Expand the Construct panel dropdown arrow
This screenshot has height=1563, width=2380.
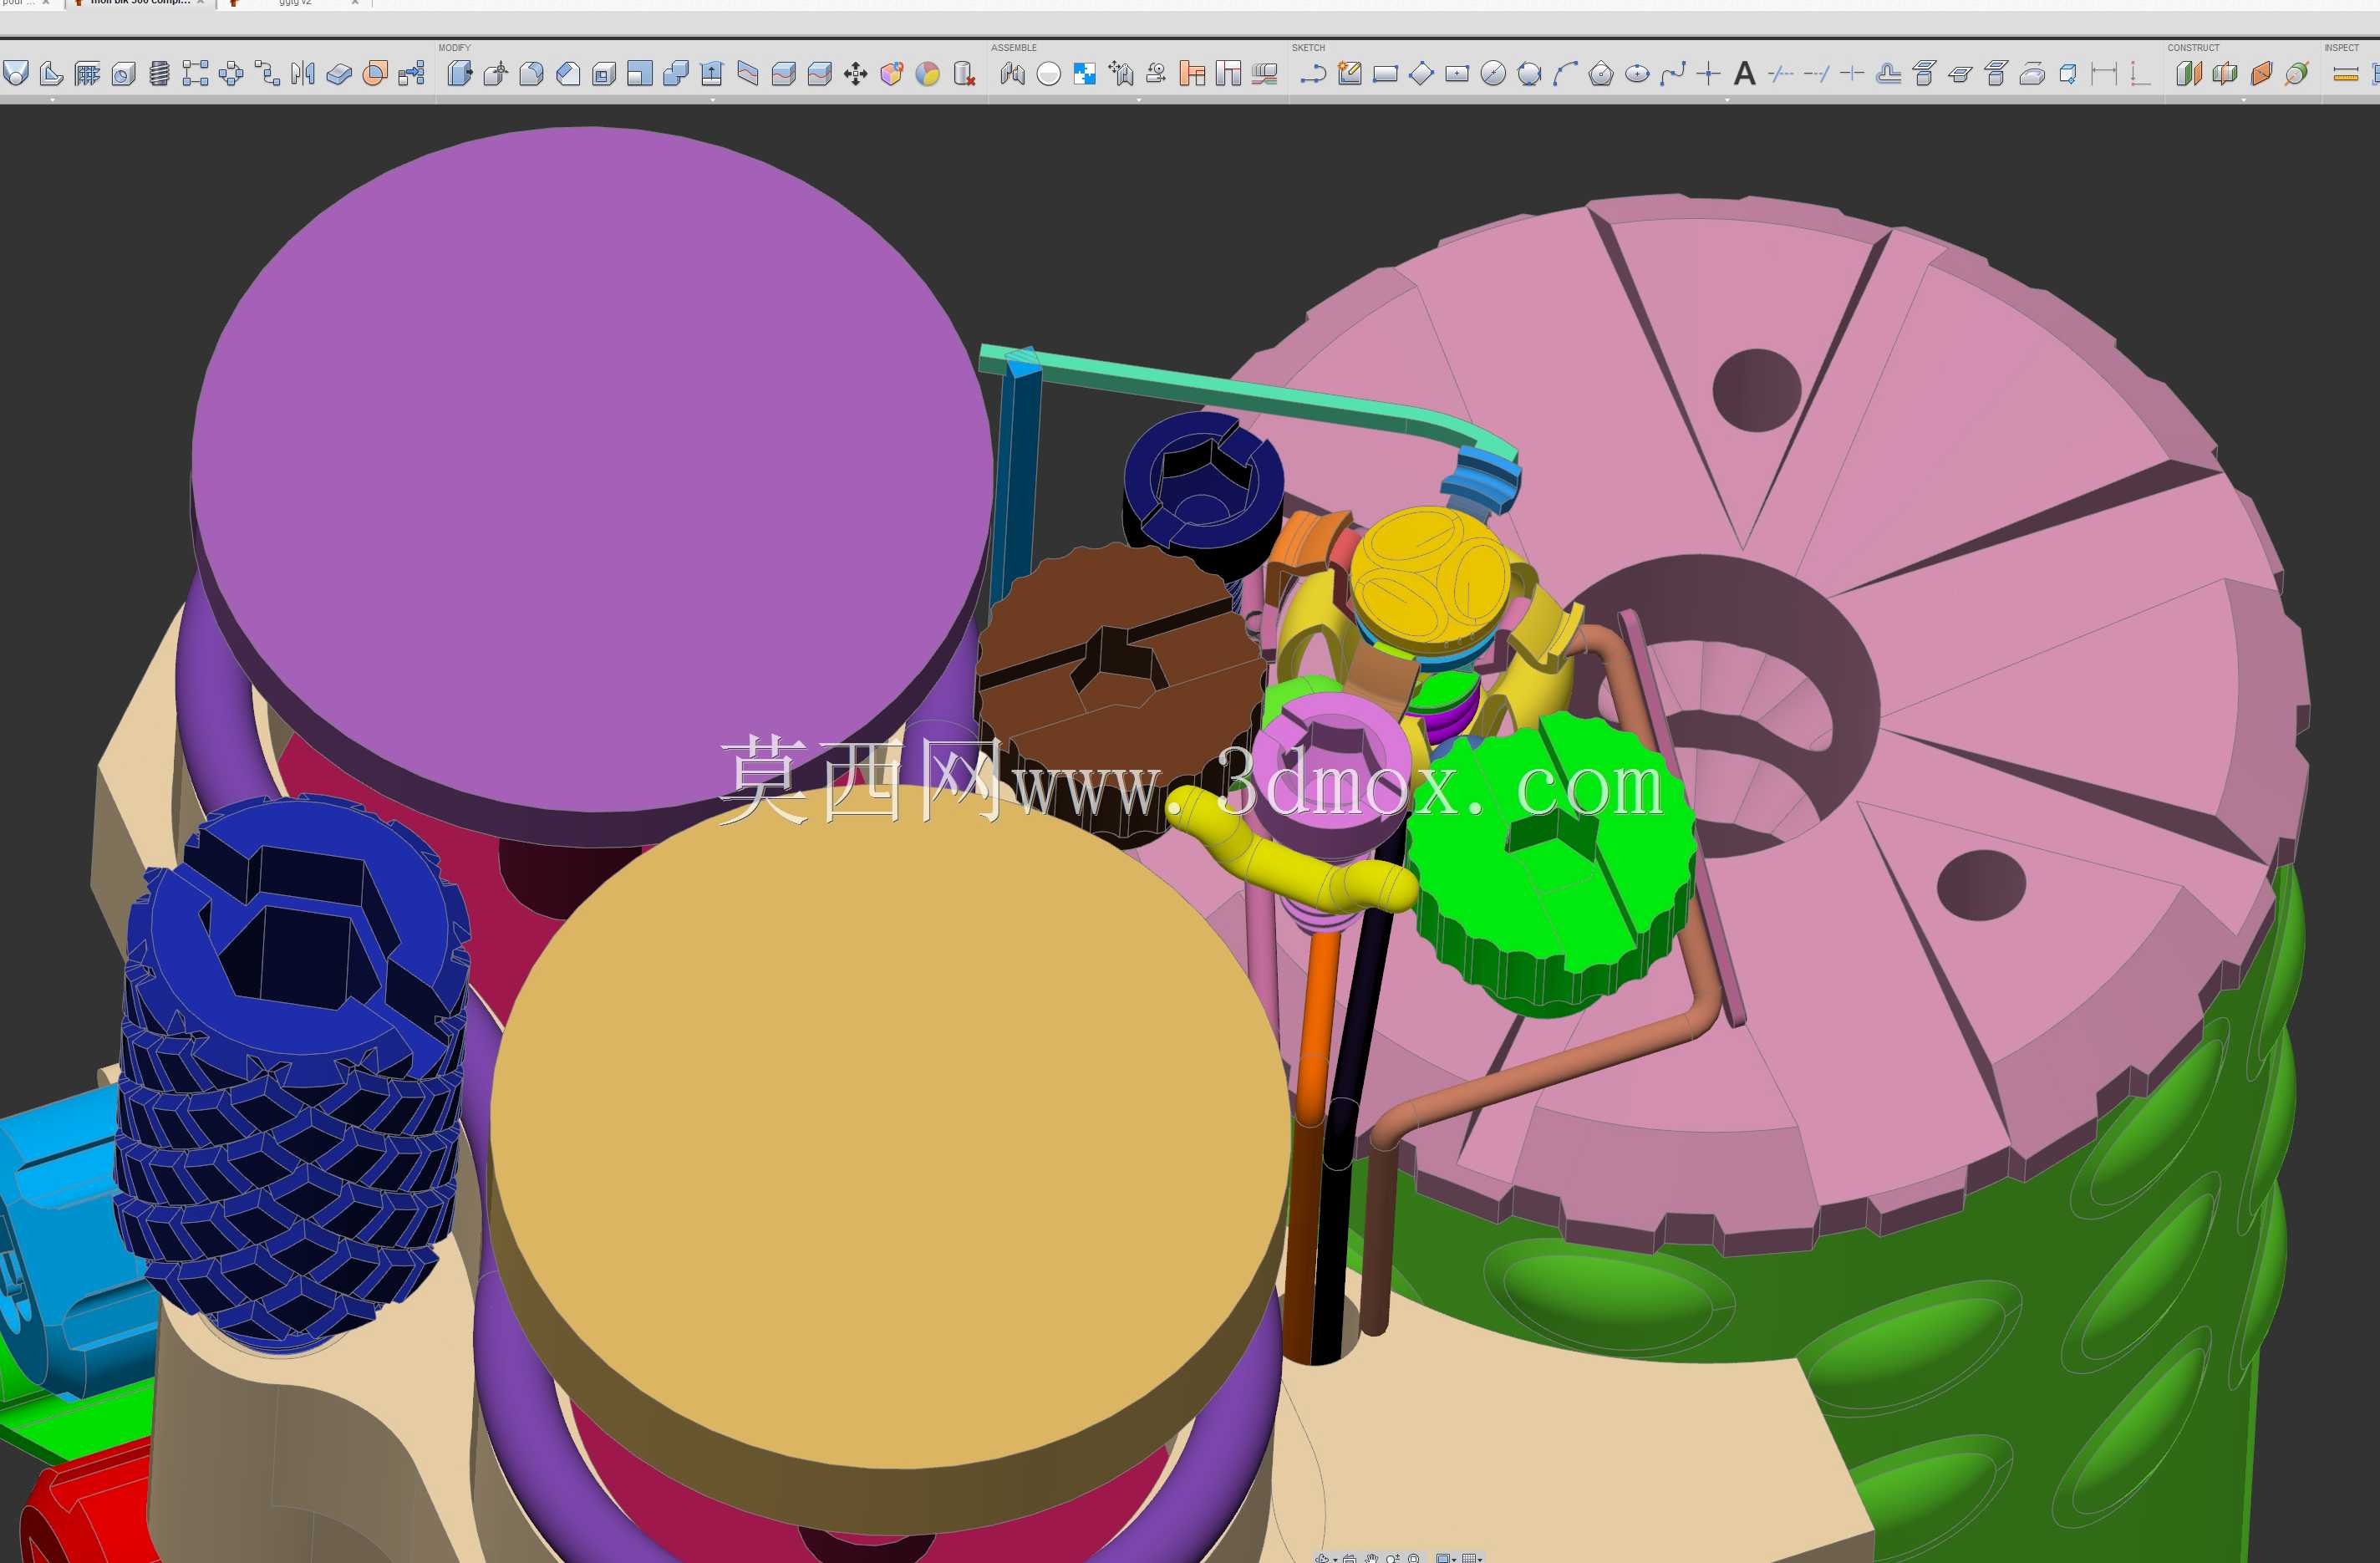tap(2244, 100)
